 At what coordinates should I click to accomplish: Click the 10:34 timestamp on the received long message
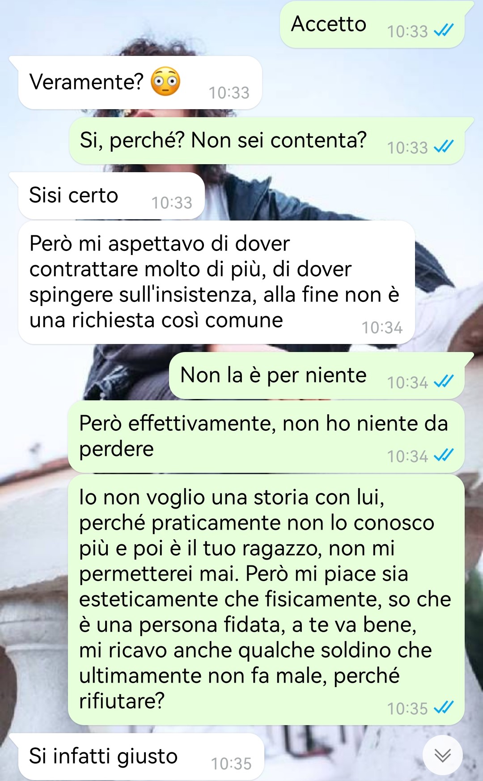pyautogui.click(x=382, y=327)
